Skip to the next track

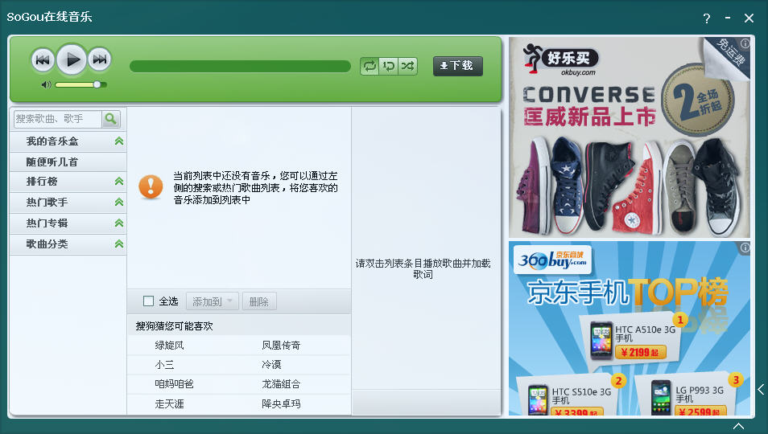100,59
